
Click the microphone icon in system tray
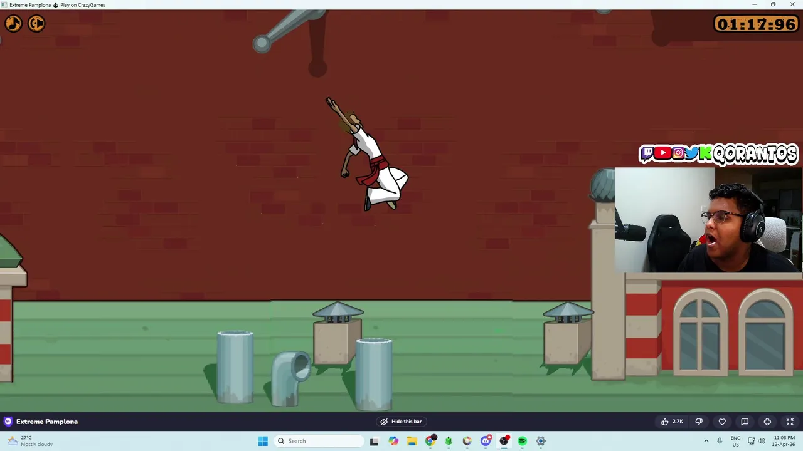point(720,441)
